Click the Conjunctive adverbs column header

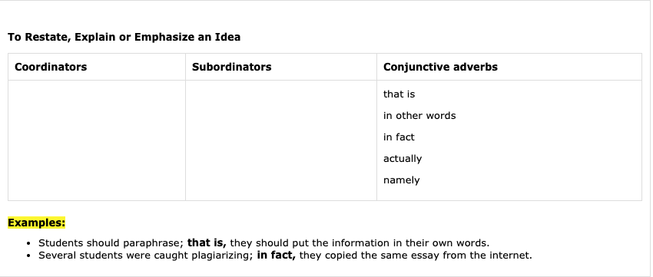[440, 67]
